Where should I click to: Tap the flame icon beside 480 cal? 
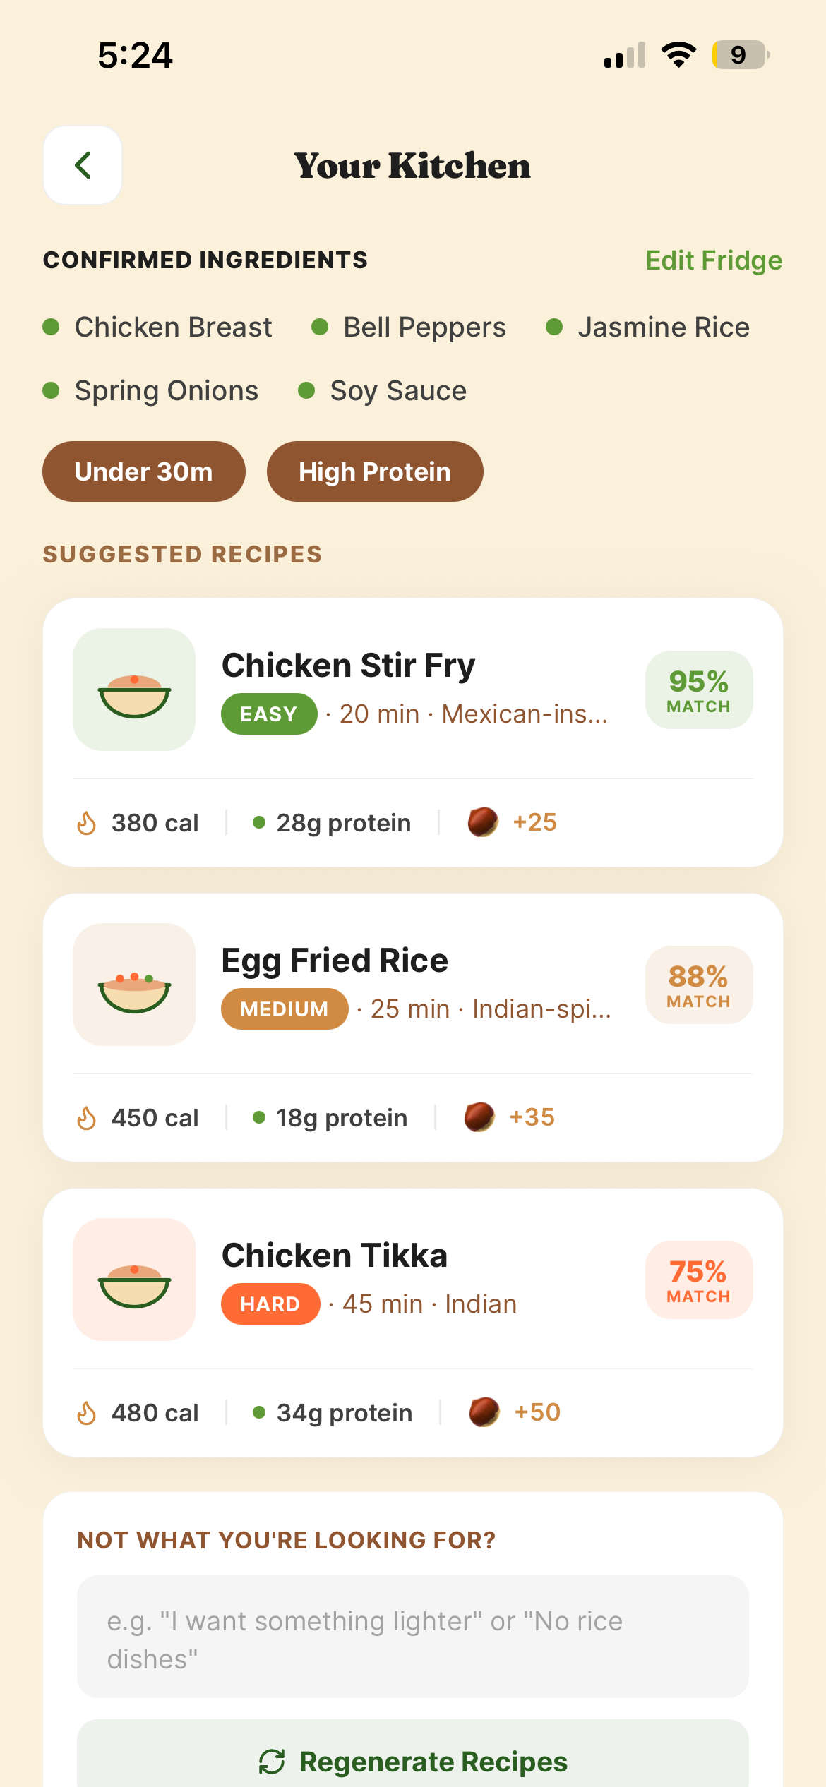(87, 1413)
